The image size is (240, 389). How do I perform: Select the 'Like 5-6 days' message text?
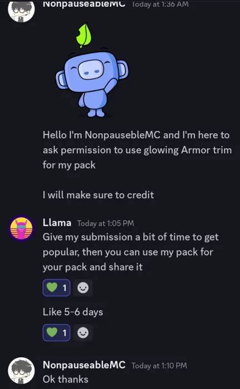pyautogui.click(x=73, y=312)
